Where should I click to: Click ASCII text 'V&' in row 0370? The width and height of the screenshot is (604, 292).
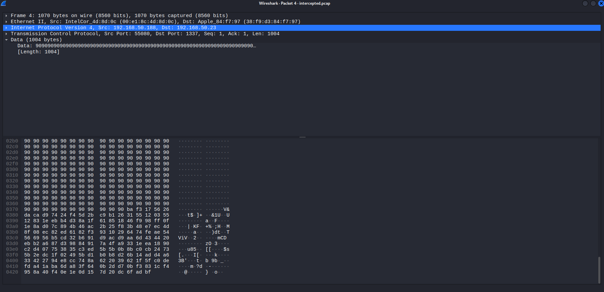(x=226, y=210)
